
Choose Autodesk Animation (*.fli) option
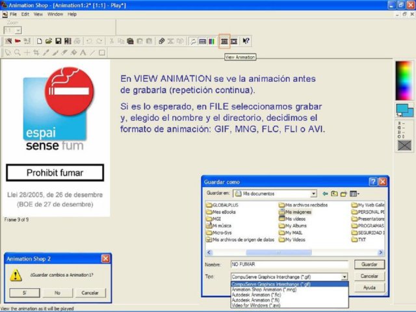289,300
